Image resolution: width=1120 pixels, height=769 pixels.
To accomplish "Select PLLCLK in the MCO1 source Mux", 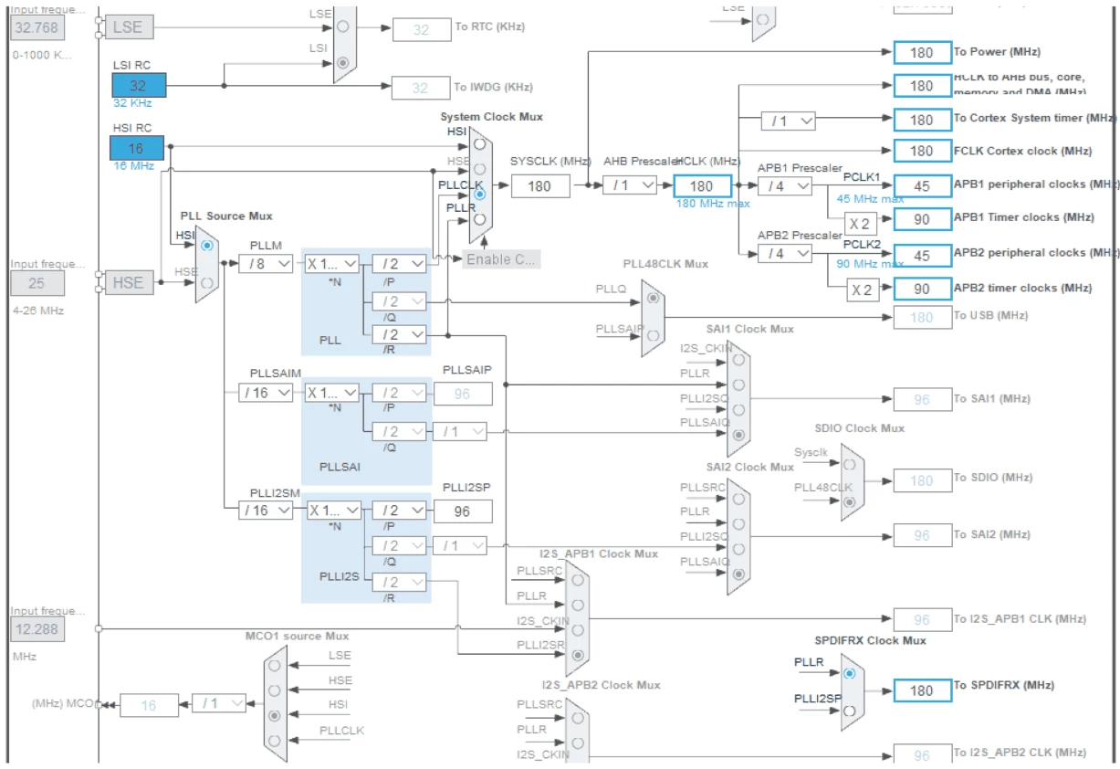I will [x=275, y=740].
